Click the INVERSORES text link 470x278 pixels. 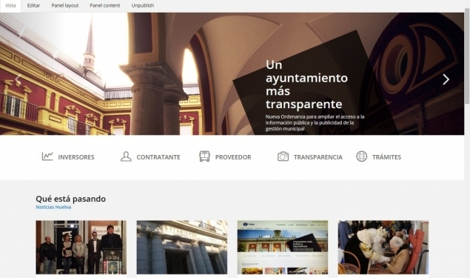click(x=76, y=157)
